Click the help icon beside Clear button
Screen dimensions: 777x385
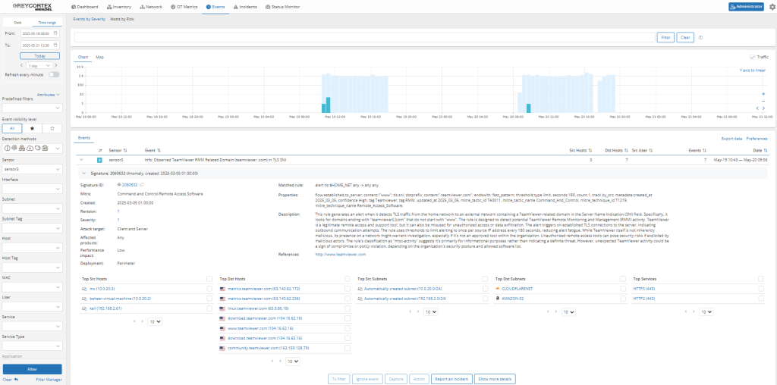click(x=700, y=36)
